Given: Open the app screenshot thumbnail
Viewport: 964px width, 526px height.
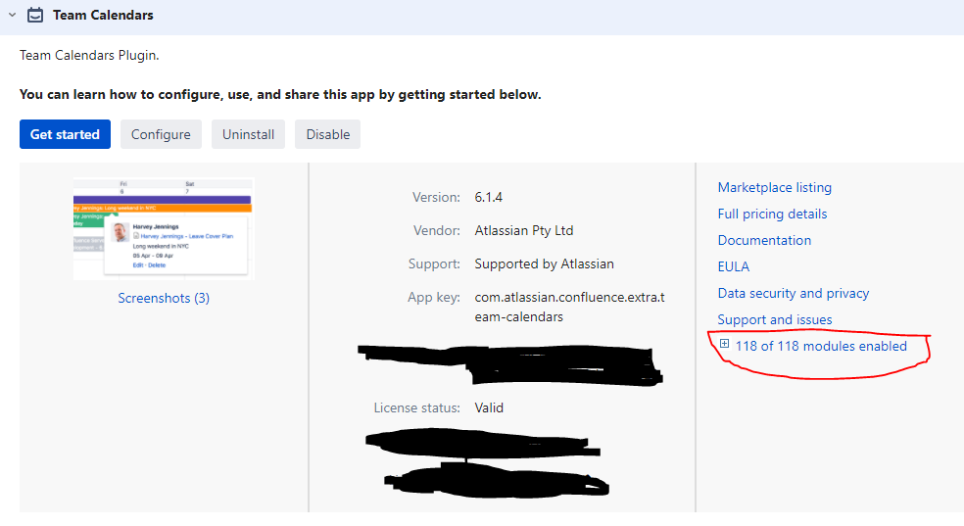Looking at the screenshot, I should click(164, 228).
